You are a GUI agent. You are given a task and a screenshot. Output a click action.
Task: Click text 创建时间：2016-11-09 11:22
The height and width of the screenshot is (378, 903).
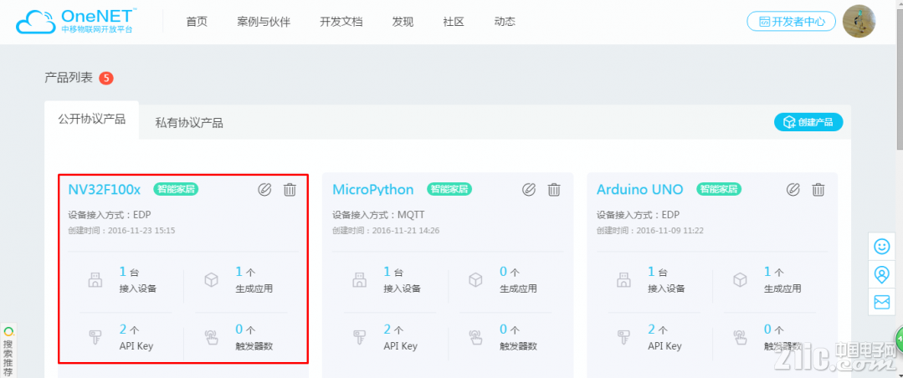pos(650,231)
